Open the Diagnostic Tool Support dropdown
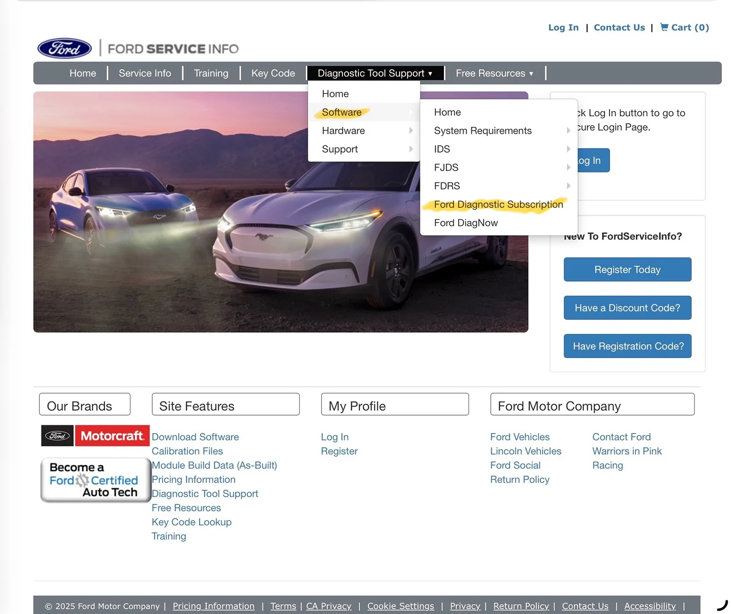This screenshot has height=614, width=731. coord(375,73)
